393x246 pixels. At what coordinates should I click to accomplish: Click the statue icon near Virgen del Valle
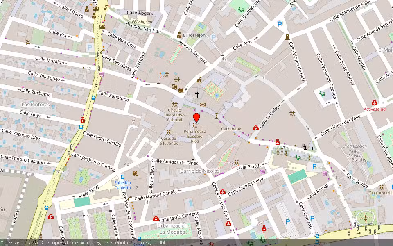[x=305, y=147]
